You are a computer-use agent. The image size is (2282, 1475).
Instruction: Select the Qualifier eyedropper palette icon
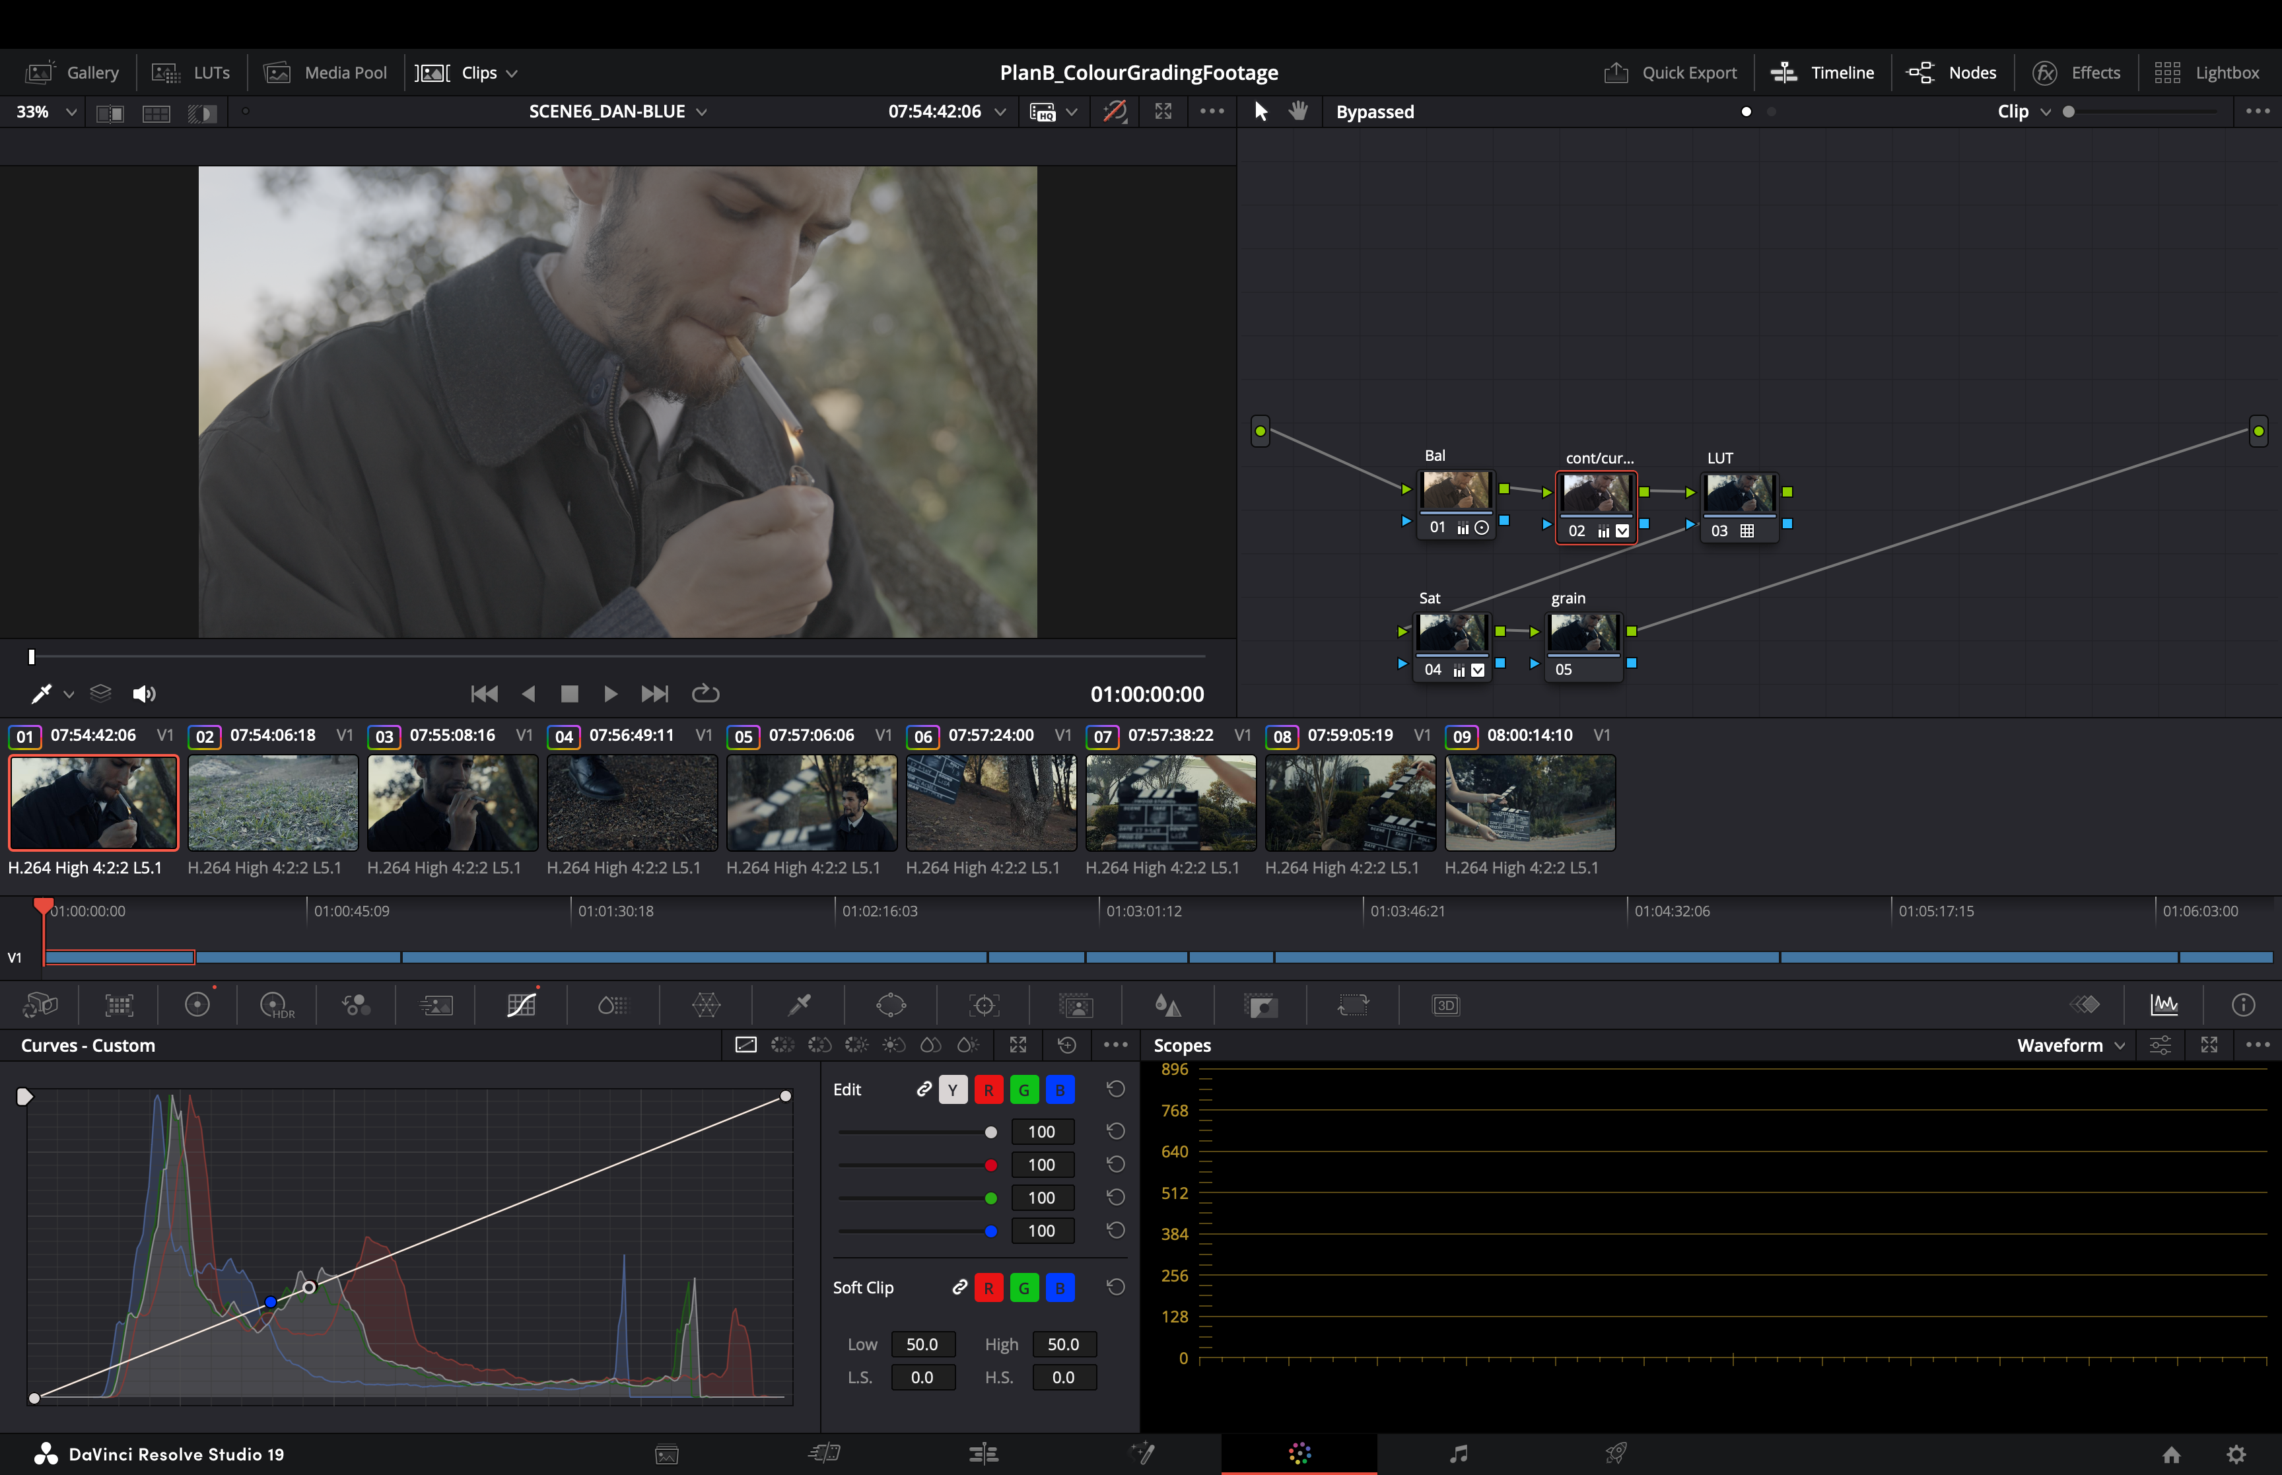799,1005
